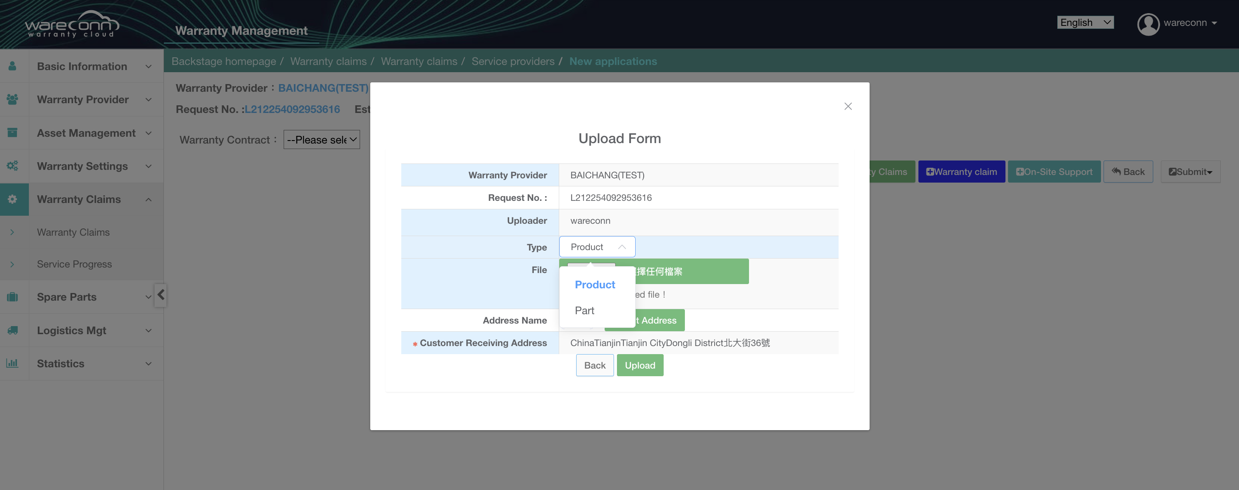Click the Warranty Provider value in the form
The height and width of the screenshot is (490, 1239).
point(607,175)
